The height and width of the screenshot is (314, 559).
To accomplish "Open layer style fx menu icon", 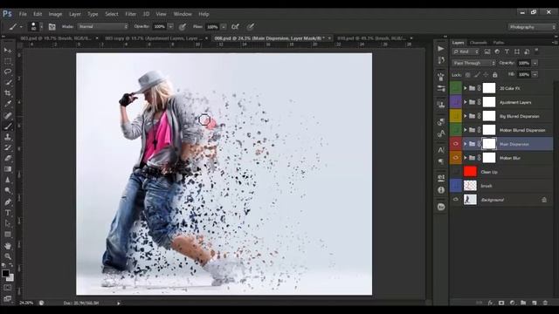I will point(490,303).
